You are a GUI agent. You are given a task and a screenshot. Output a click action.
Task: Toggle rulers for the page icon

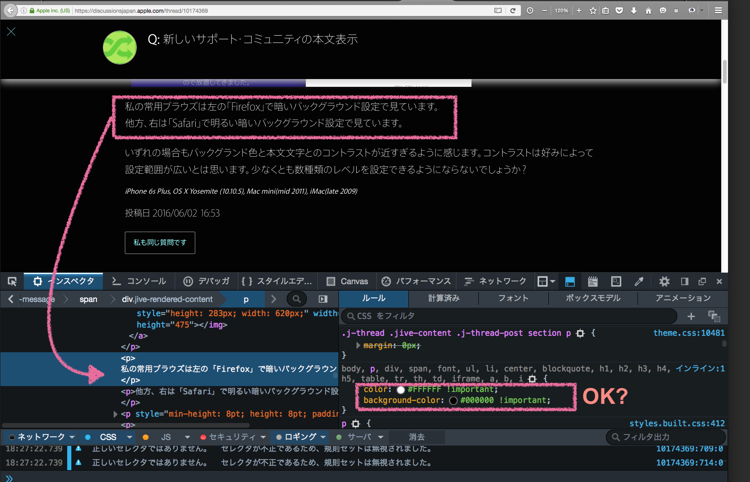pyautogui.click(x=616, y=281)
